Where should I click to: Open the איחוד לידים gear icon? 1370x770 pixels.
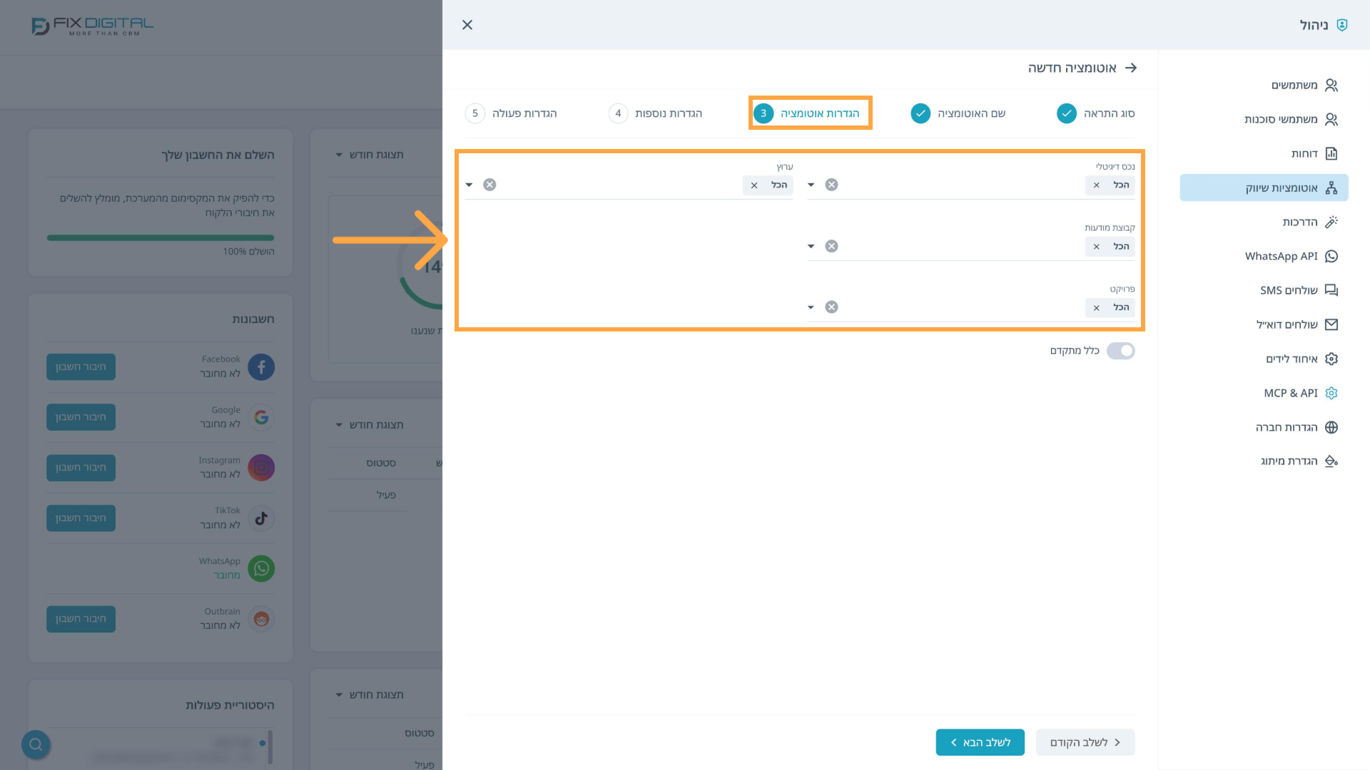pyautogui.click(x=1331, y=359)
